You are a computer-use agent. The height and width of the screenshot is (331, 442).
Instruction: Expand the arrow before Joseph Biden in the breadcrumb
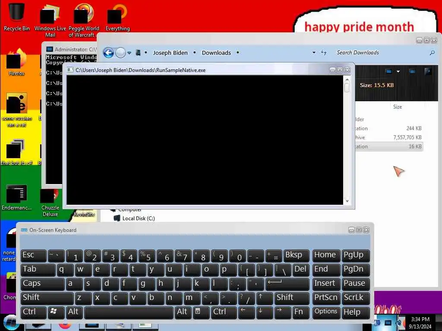[x=146, y=53]
